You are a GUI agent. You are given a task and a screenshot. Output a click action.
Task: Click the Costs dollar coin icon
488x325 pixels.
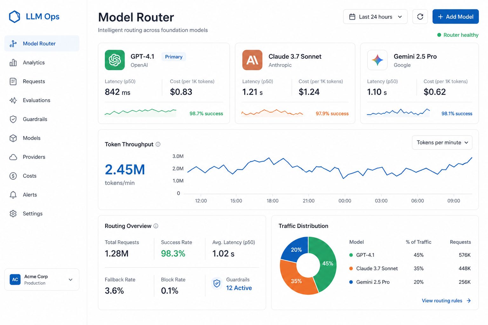(x=13, y=176)
